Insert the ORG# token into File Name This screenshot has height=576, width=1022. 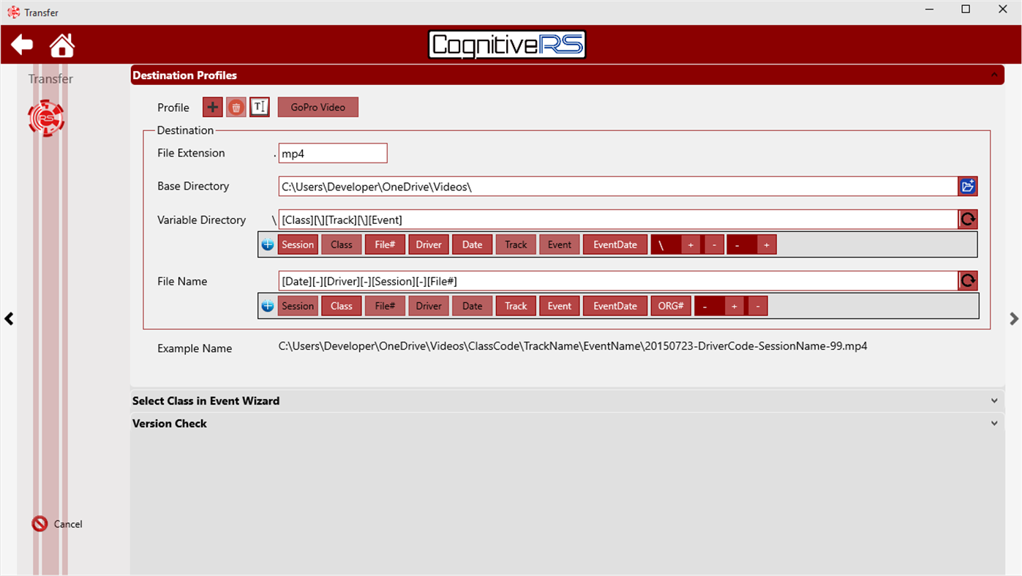click(670, 305)
